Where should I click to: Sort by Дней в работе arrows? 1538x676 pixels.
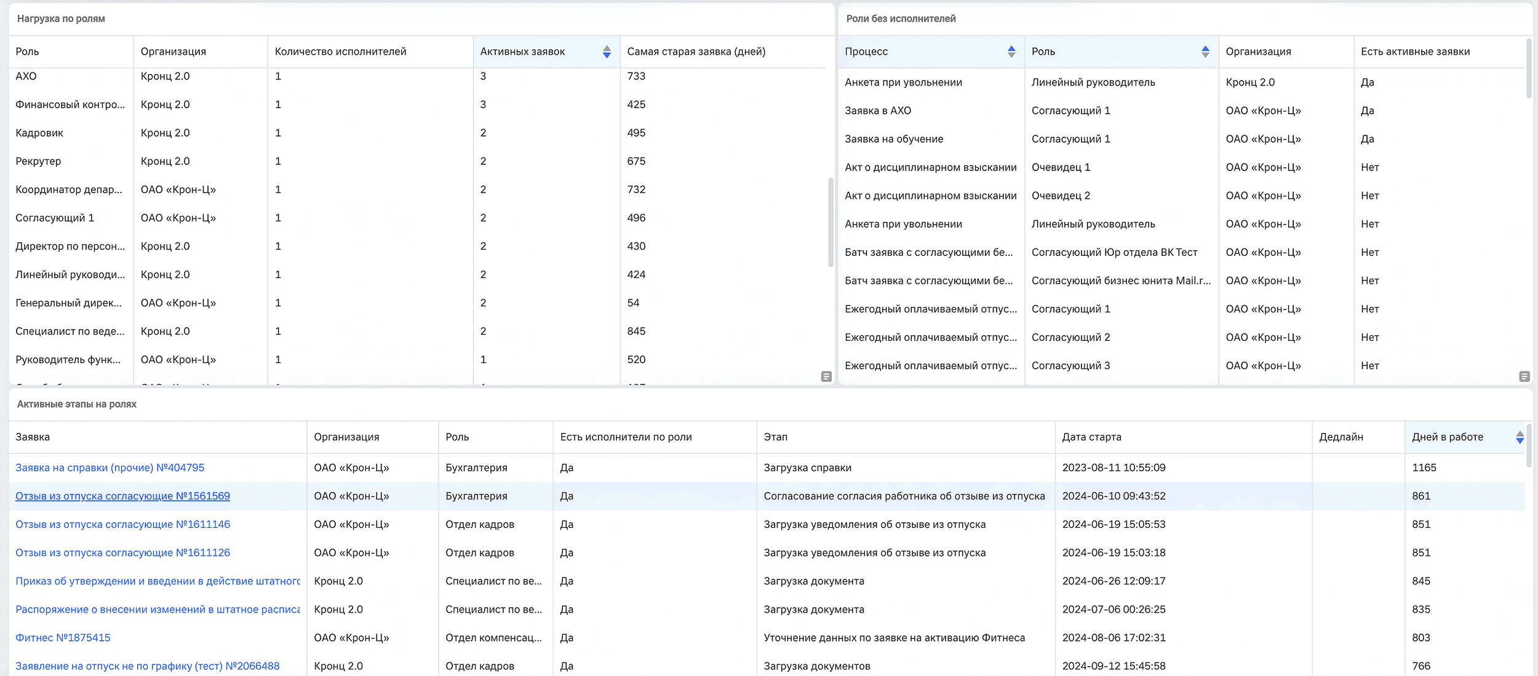tap(1520, 437)
